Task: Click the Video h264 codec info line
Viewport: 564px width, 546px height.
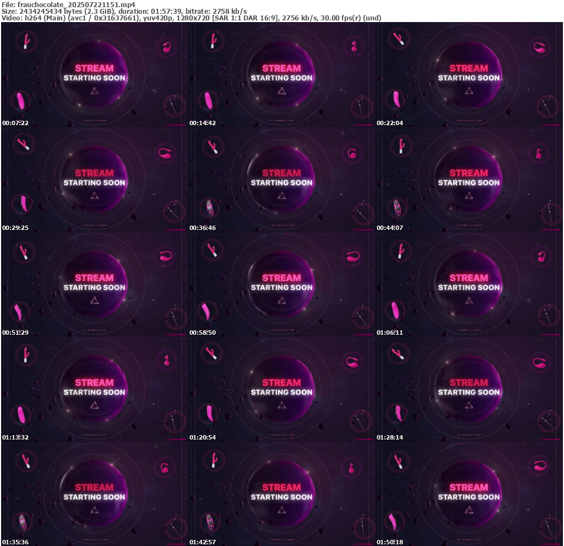Action: (191, 18)
